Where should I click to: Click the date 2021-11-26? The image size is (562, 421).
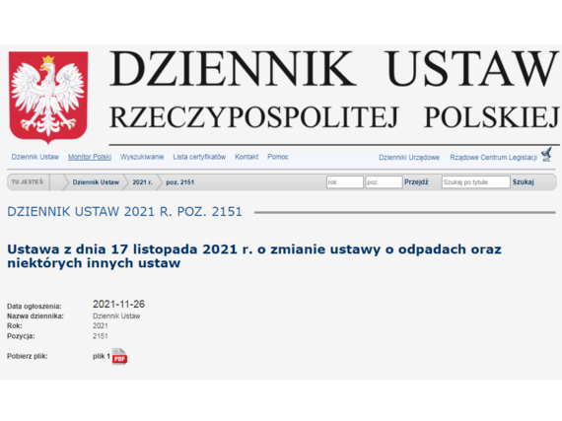coord(118,305)
